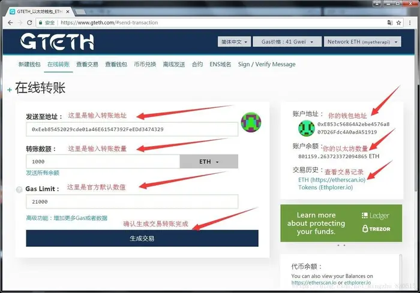Viewport: 420px width, 293px height.
Task: Open the Network ETH (myetherapi) dropdown
Action: (362, 42)
